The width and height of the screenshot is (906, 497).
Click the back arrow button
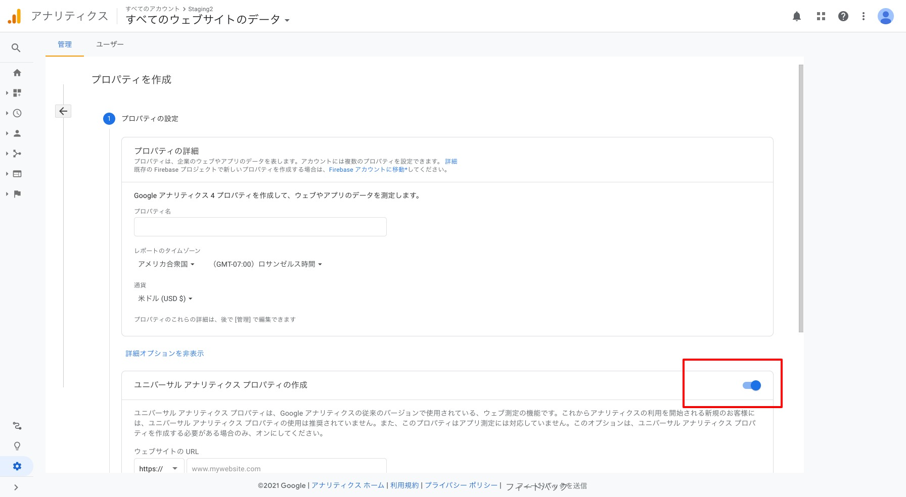[x=63, y=111]
